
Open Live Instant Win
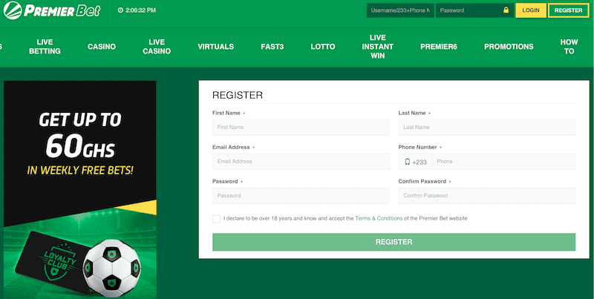pyautogui.click(x=377, y=47)
